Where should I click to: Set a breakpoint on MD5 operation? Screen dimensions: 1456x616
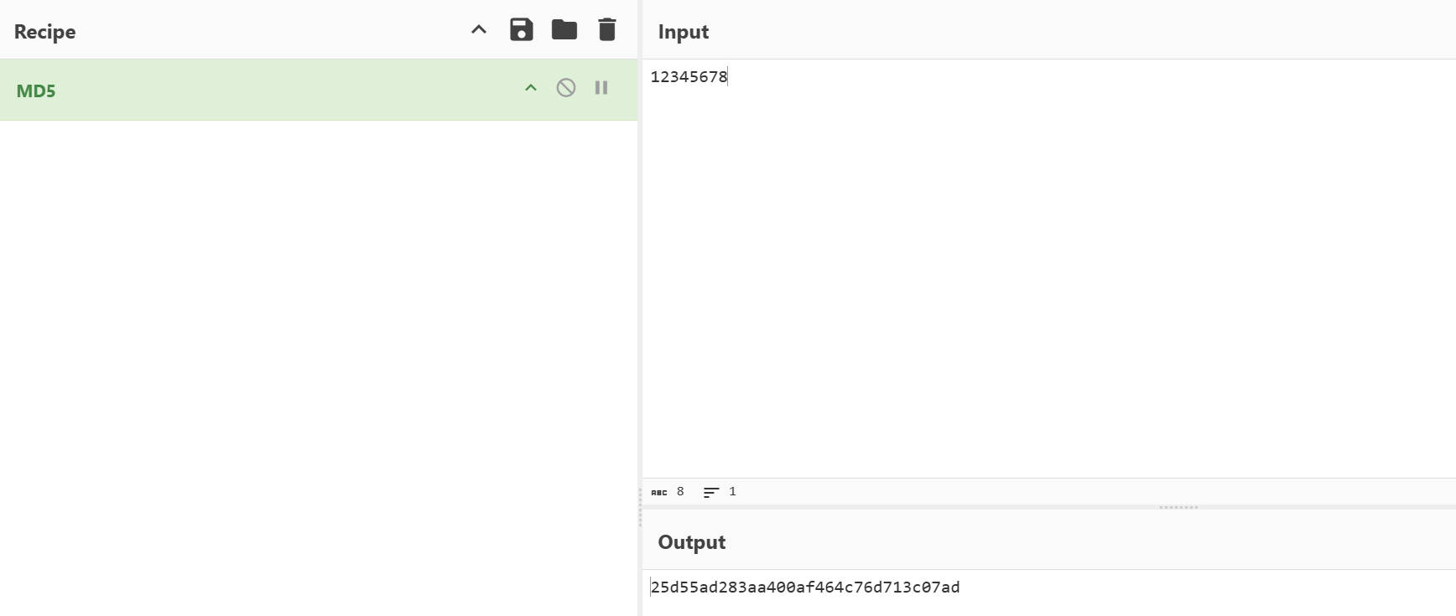(601, 88)
